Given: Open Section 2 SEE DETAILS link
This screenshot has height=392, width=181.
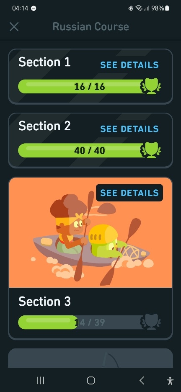Looking at the screenshot, I should point(129,129).
